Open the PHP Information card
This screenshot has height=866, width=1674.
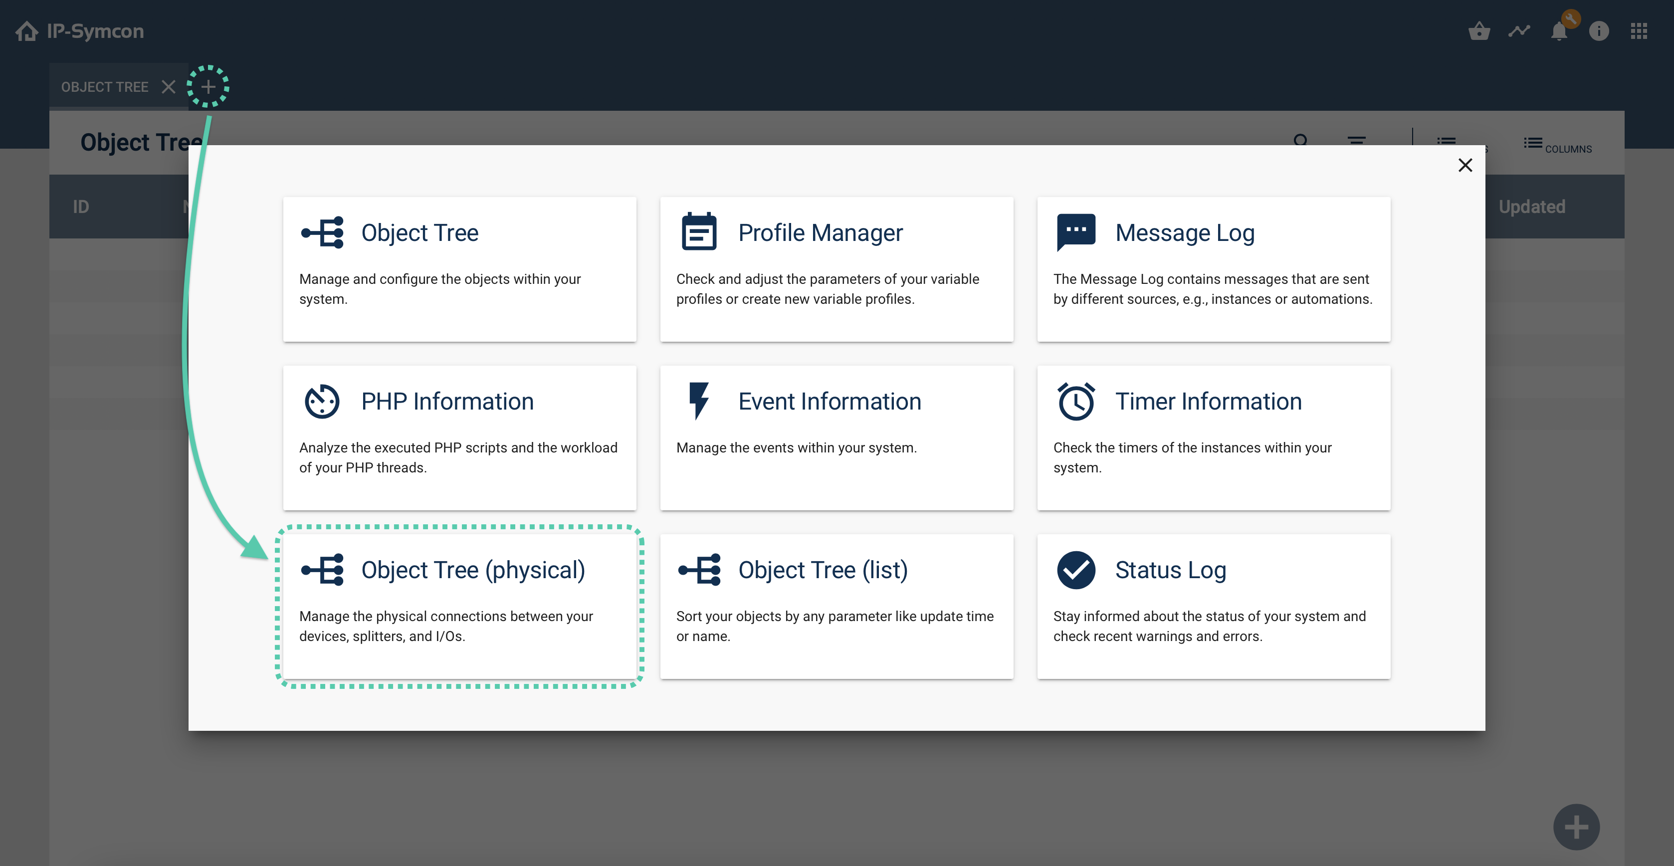(x=459, y=437)
